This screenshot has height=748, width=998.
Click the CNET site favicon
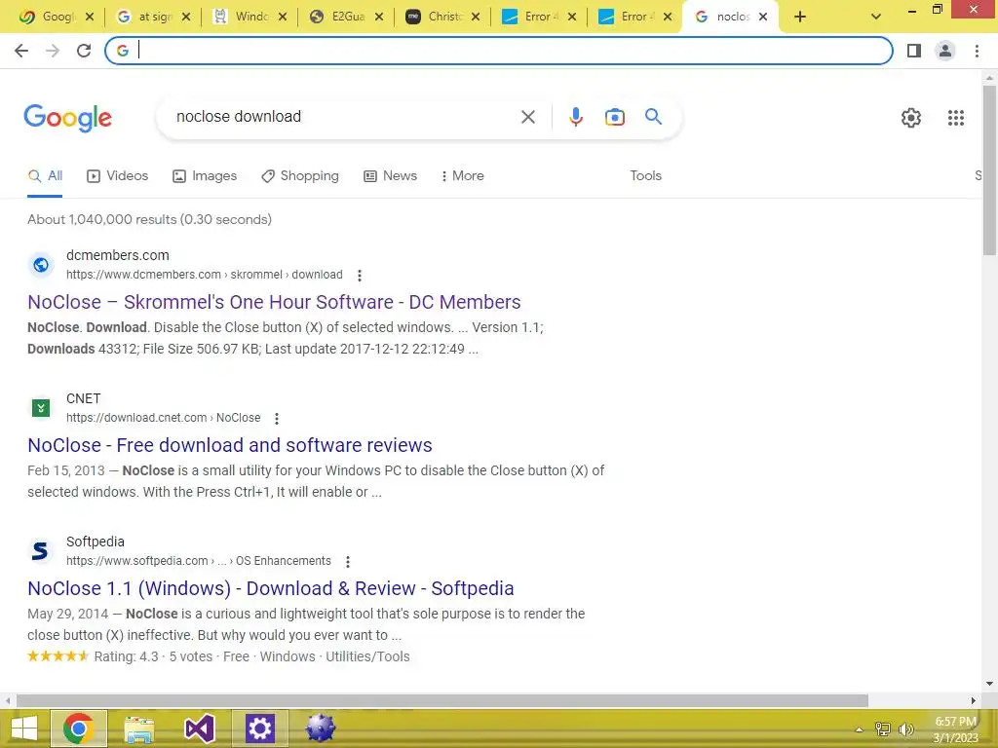click(x=41, y=408)
